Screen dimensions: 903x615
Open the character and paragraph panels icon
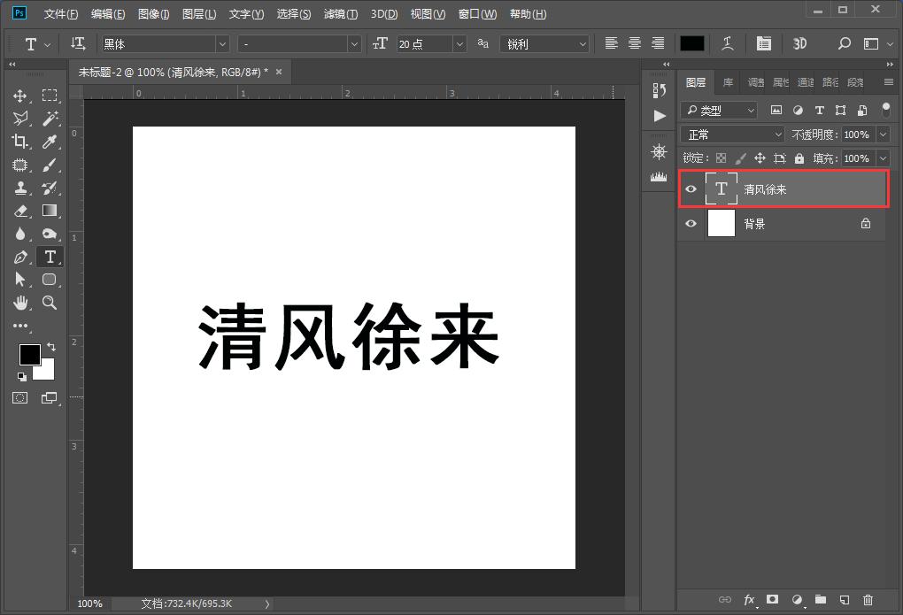point(764,43)
